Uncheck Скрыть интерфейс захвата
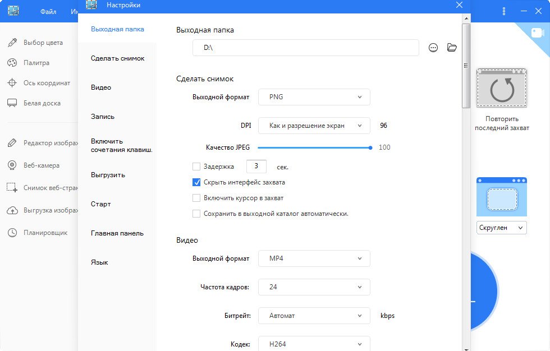The height and width of the screenshot is (351, 550). (196, 182)
